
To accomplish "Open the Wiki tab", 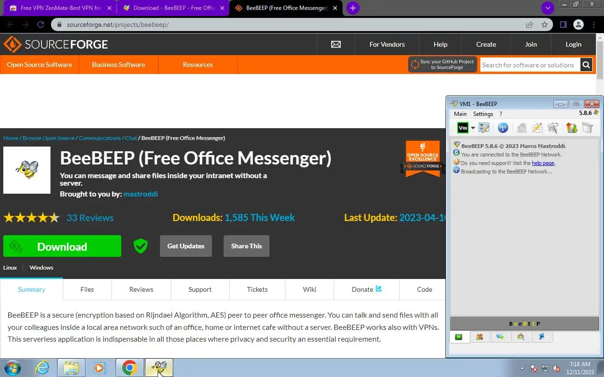I will (310, 289).
